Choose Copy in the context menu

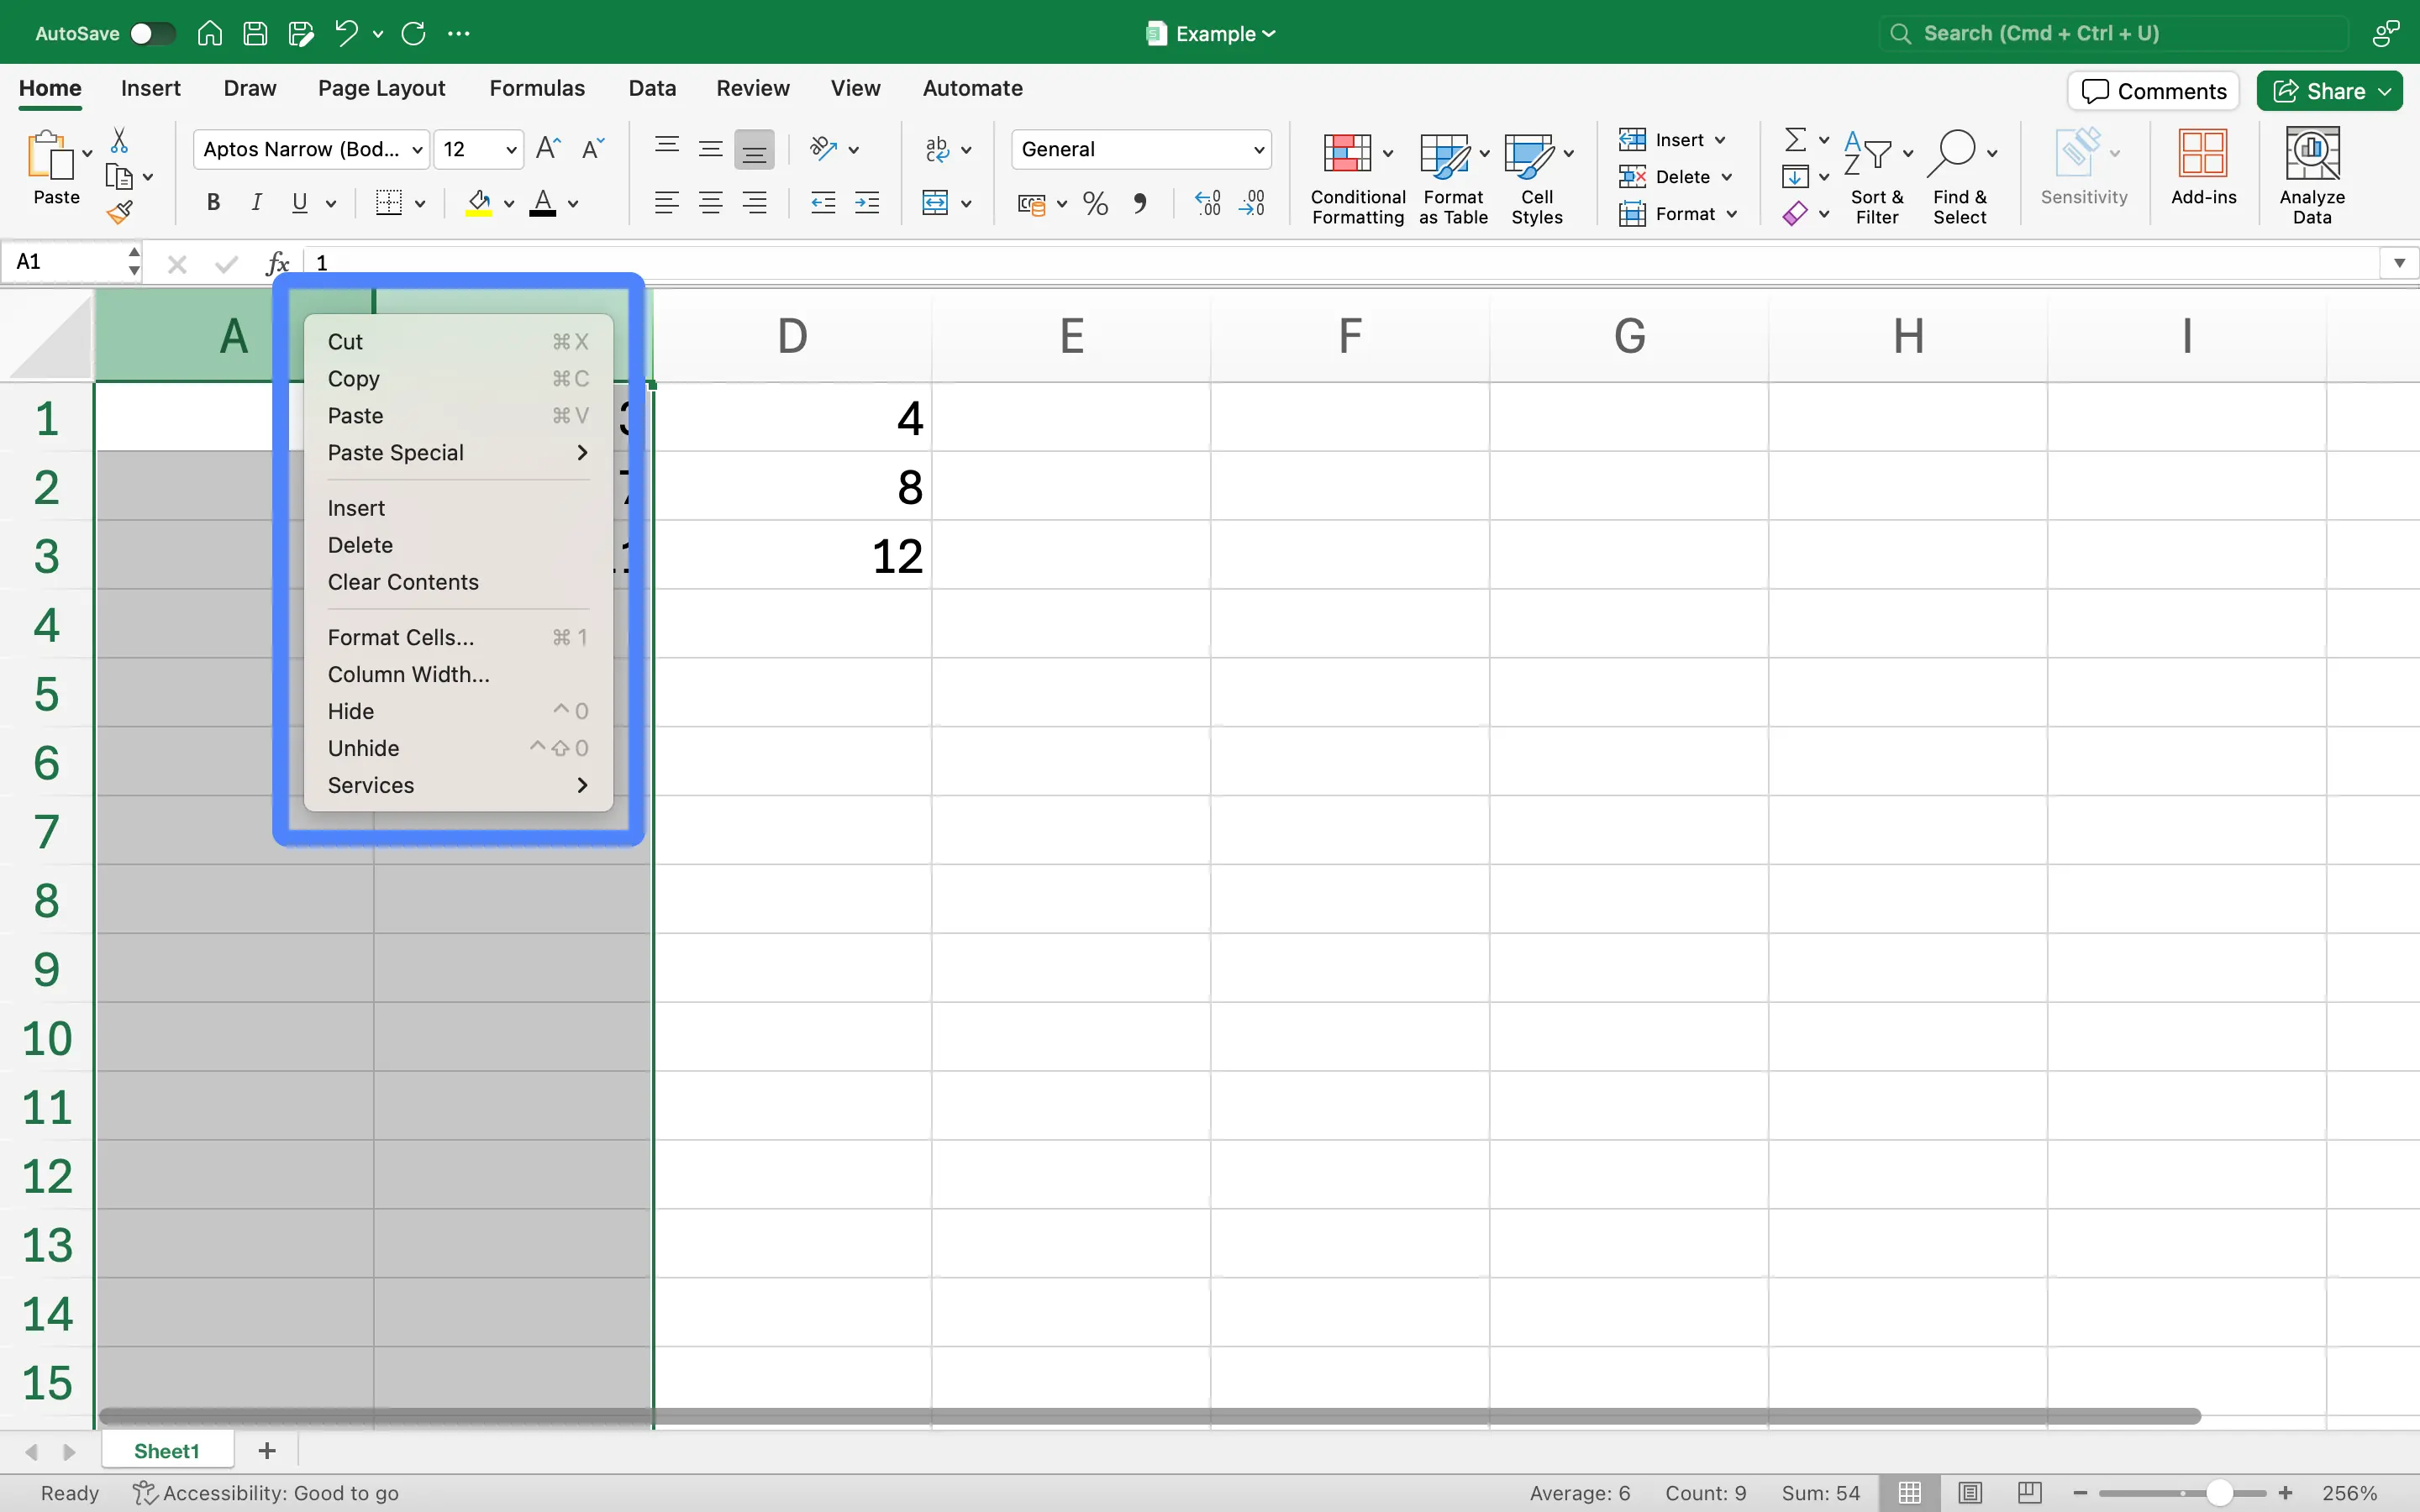(458, 379)
